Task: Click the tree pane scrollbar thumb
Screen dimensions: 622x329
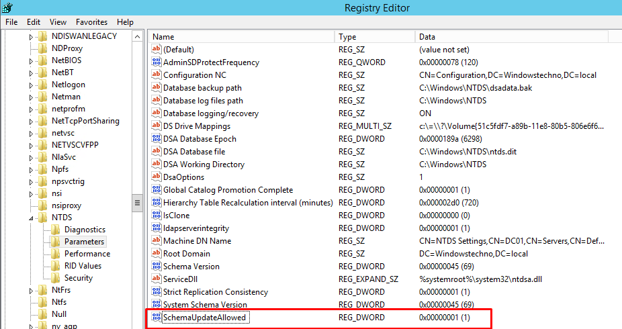Action: click(x=137, y=203)
